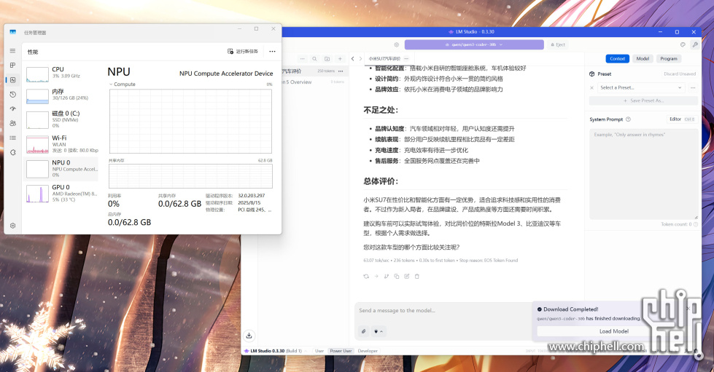The height and width of the screenshot is (372, 714).
Task: Switch to Developer mode
Action: (x=368, y=351)
